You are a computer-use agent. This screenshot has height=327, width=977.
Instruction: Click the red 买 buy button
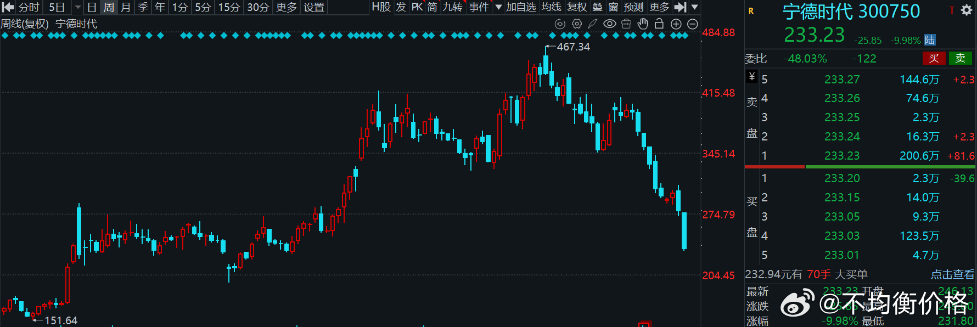934,58
